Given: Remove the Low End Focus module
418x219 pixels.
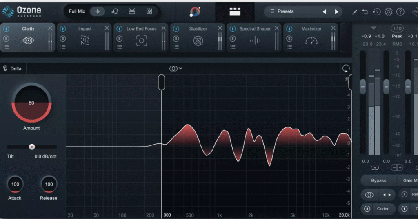Looking at the screenshot, I should click(163, 28).
